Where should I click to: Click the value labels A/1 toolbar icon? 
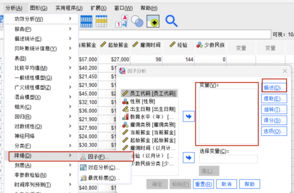coord(121,21)
